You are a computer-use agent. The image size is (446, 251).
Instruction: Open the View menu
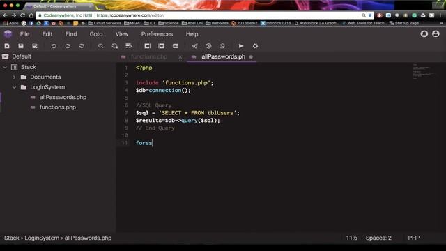click(x=122, y=34)
